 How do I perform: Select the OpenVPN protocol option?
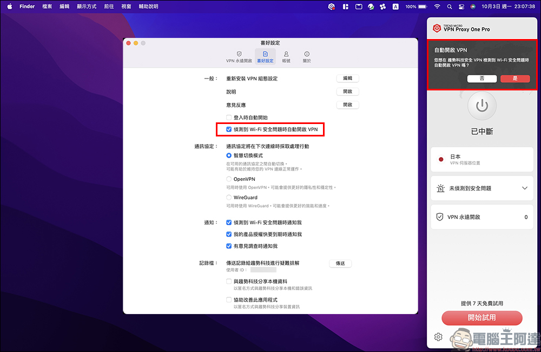click(229, 179)
